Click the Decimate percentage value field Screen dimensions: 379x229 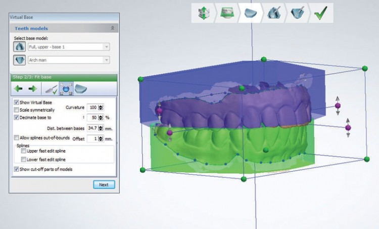tap(92, 117)
